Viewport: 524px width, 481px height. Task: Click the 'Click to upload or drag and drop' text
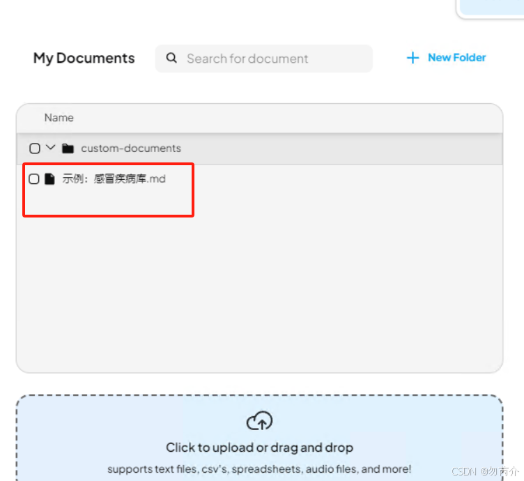[x=260, y=448]
